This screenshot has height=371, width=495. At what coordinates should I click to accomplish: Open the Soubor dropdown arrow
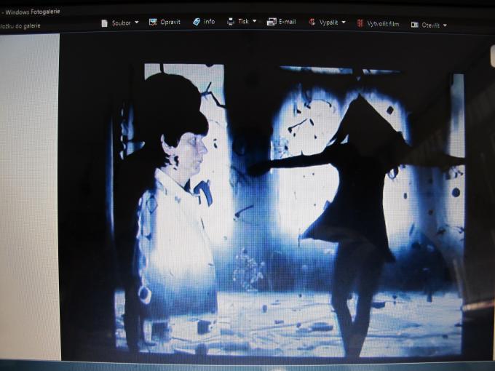point(137,23)
